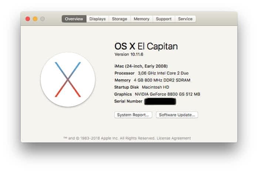
Task: Click the OS X El Capitan title
Action: pos(146,46)
